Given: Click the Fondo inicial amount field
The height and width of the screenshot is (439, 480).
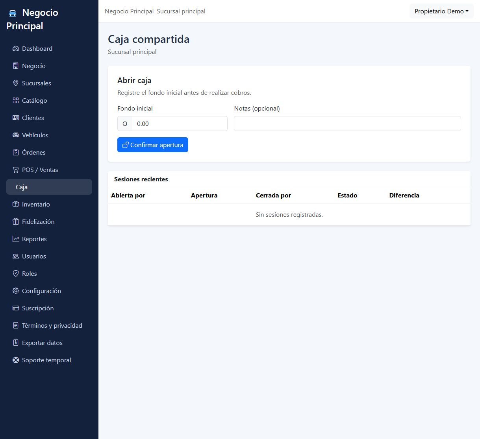Looking at the screenshot, I should [180, 124].
